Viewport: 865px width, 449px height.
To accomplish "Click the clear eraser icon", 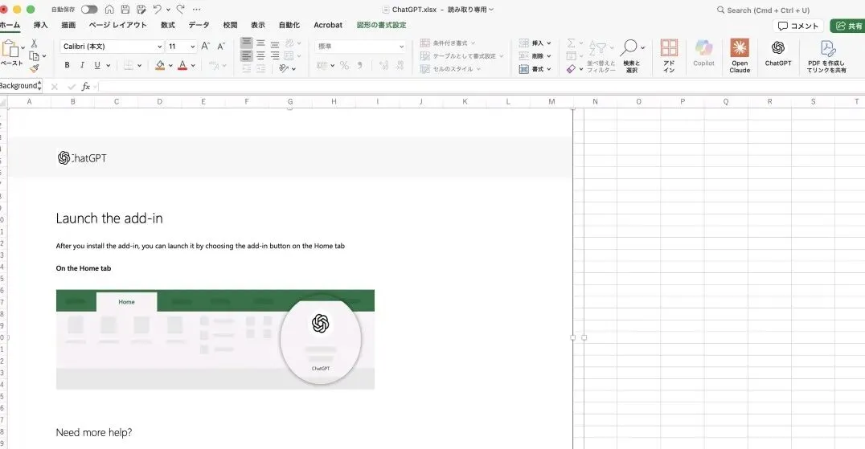I will (x=571, y=69).
